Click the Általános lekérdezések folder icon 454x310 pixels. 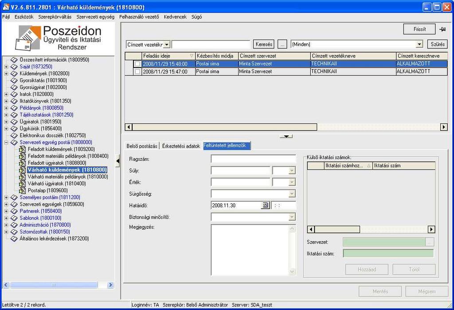[x=14, y=238]
